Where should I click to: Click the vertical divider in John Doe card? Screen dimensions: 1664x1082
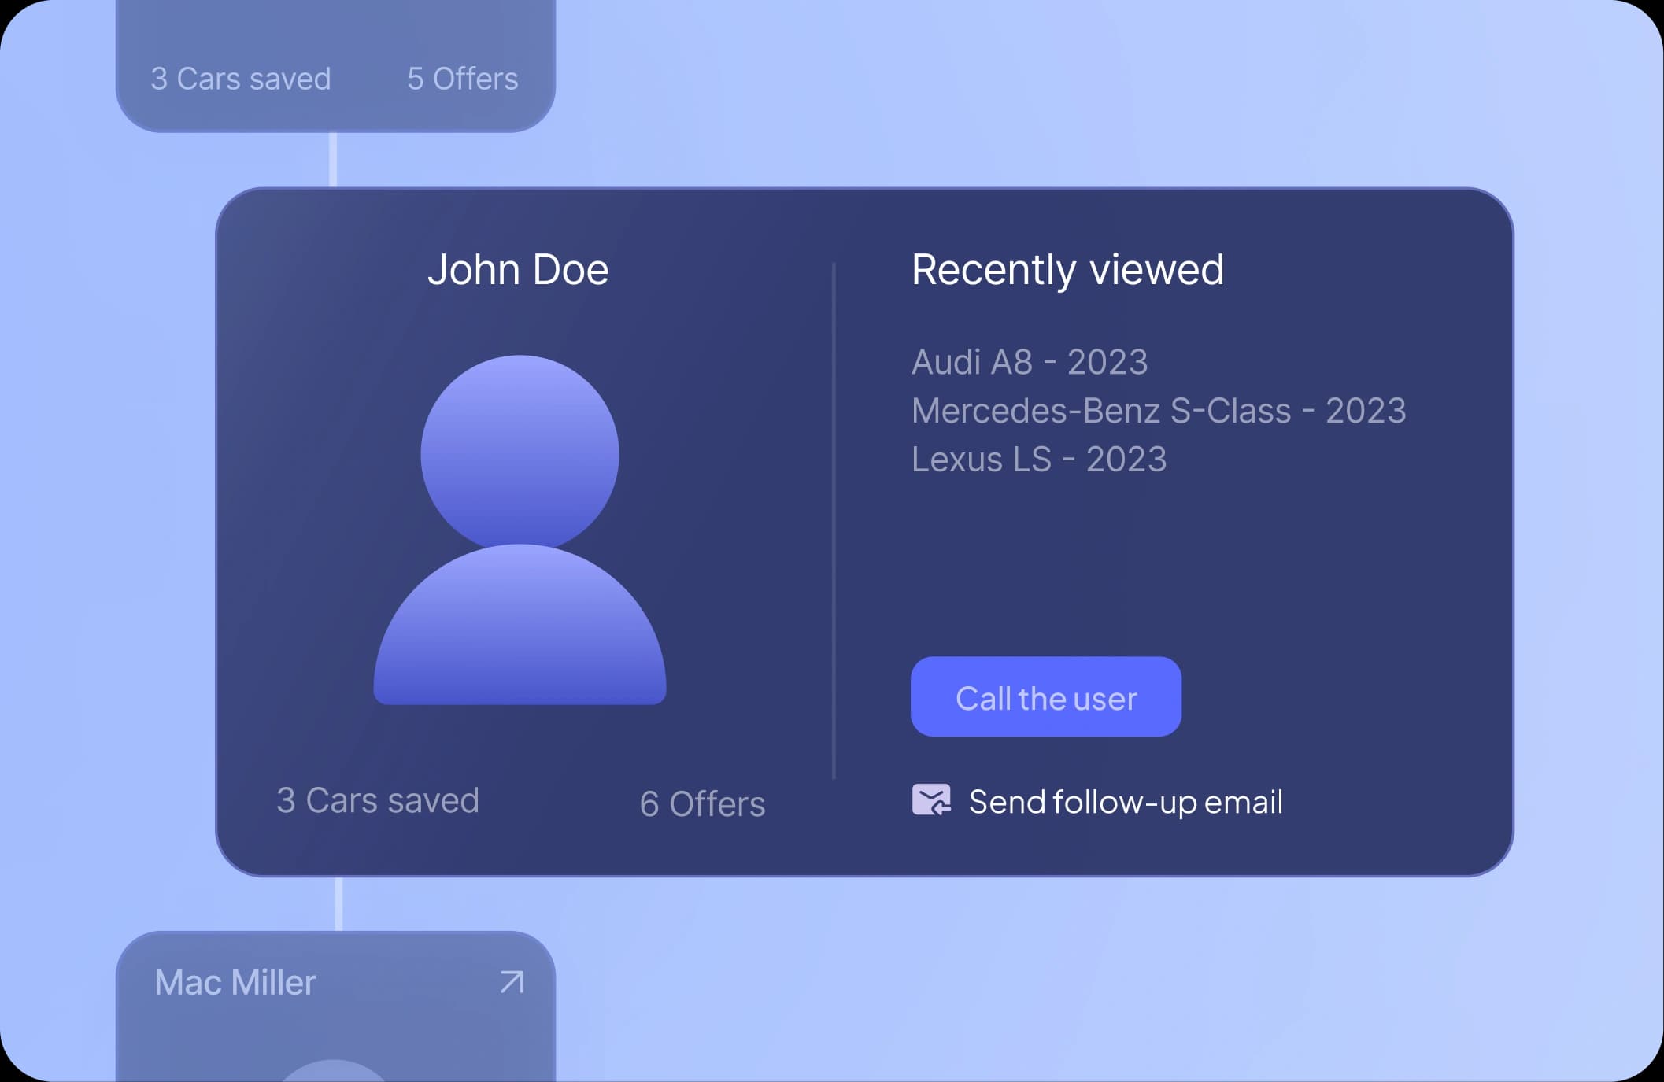(x=834, y=519)
